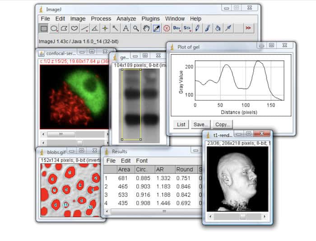
Task: Open the Font menu in Results window
Action: click(x=142, y=161)
